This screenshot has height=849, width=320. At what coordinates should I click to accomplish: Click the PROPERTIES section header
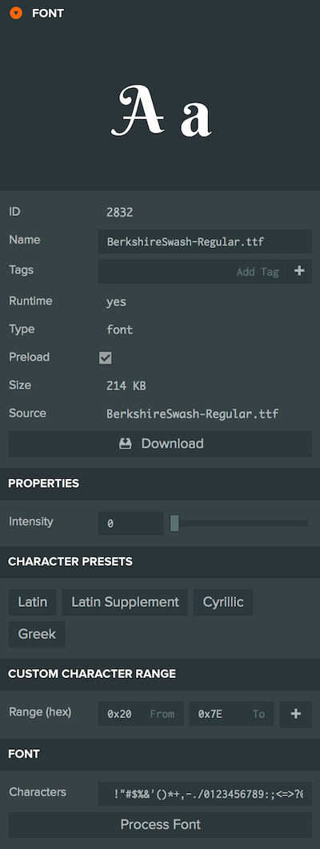click(x=160, y=484)
